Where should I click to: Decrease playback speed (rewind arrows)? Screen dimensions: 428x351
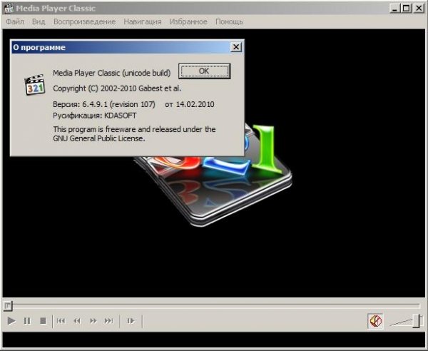click(77, 321)
